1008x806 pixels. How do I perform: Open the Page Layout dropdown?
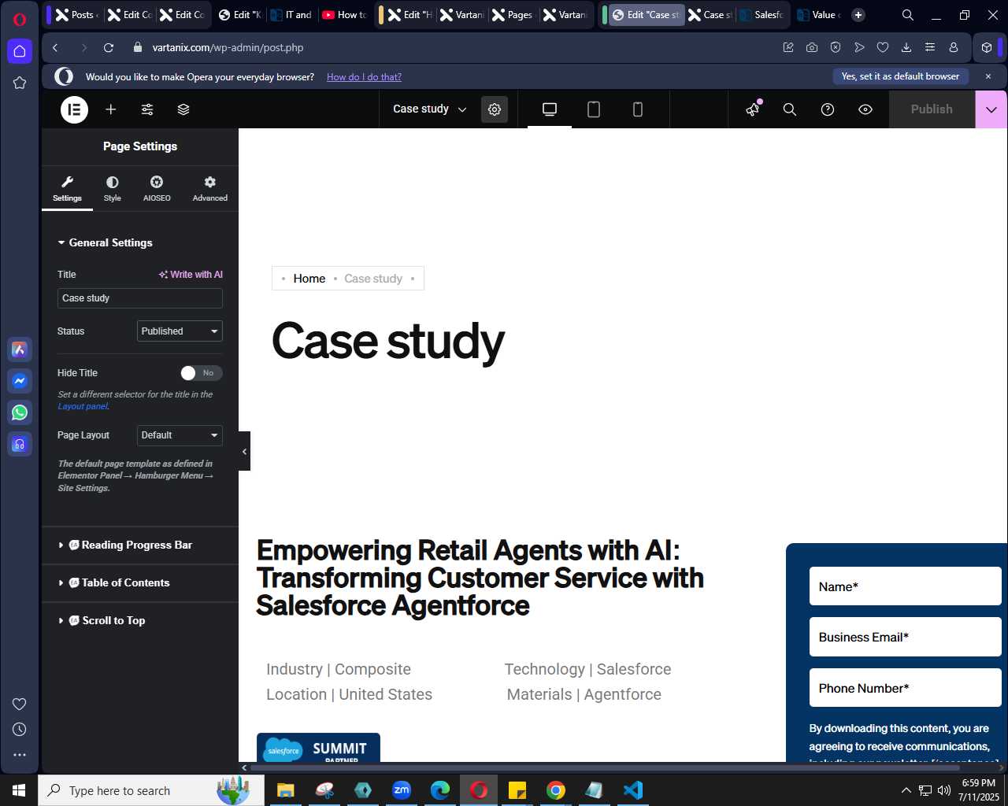(180, 435)
